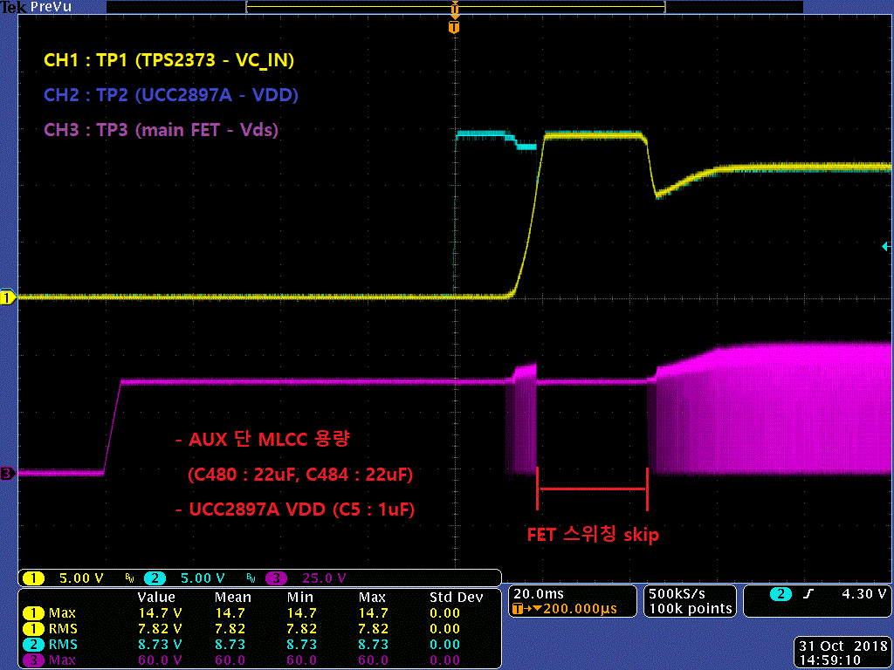
Task: Click the bandwidth limit Bw icon beside channel 1 scale
Action: coord(129,579)
